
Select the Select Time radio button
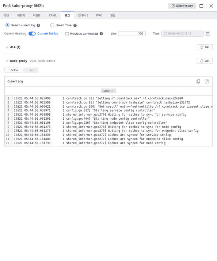(52, 25)
